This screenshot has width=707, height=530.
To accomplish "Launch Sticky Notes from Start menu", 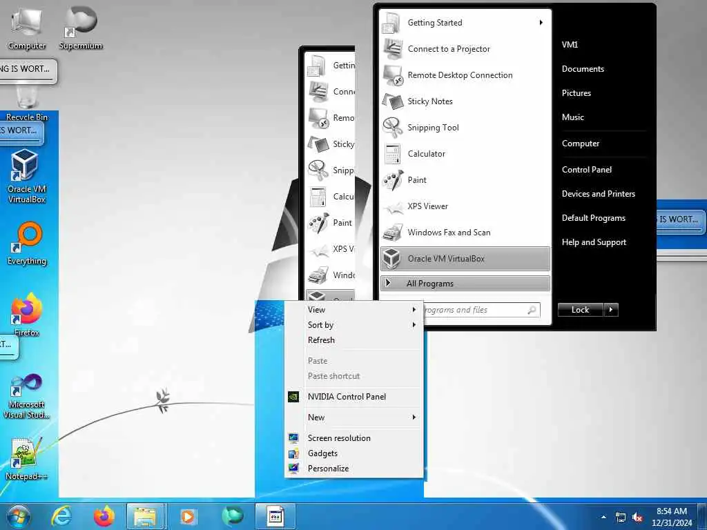I will click(x=465, y=101).
